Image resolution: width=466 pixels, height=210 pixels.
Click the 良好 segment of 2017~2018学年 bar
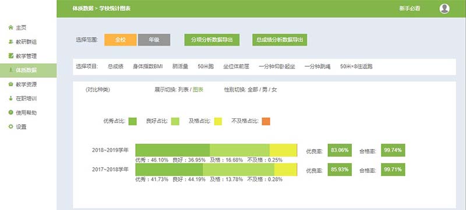[239, 169]
